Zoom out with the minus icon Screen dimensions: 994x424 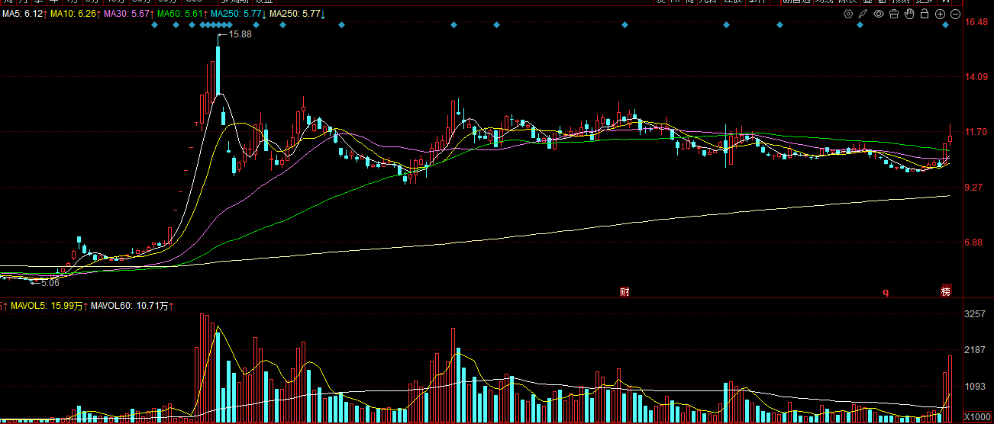click(x=954, y=14)
